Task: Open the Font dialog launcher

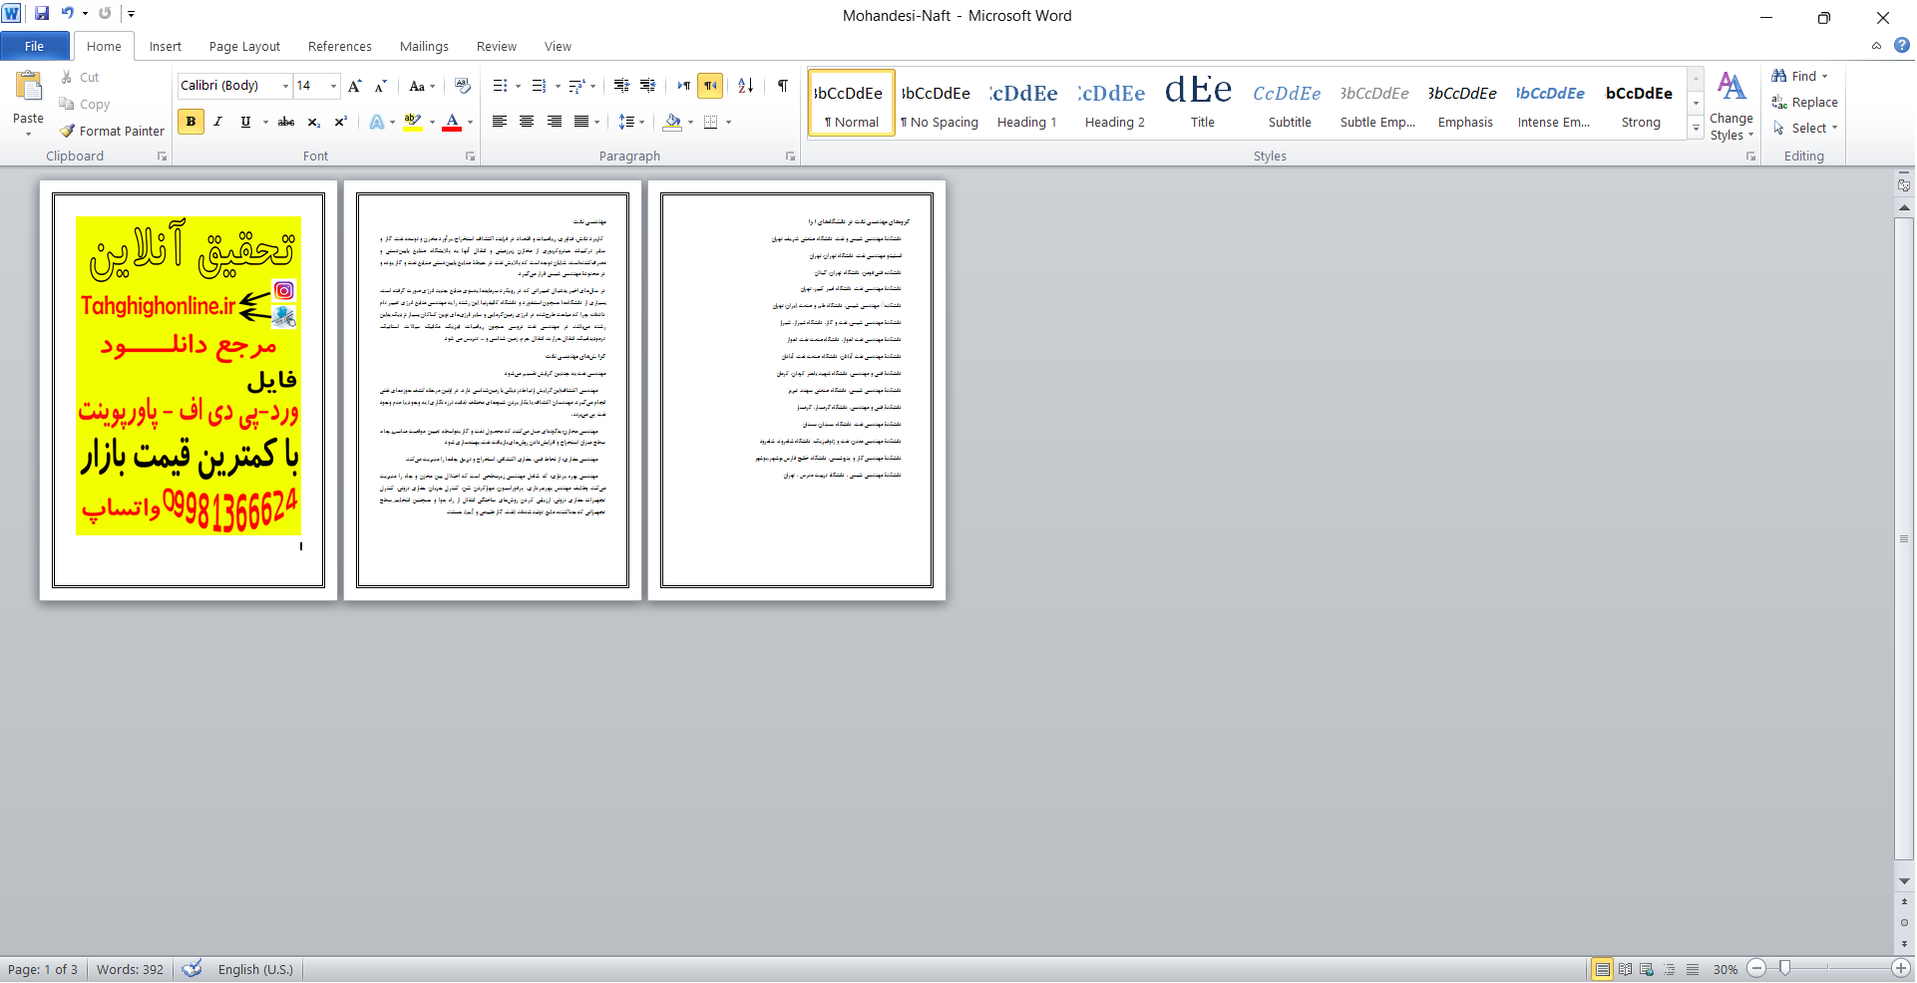Action: coord(470,157)
